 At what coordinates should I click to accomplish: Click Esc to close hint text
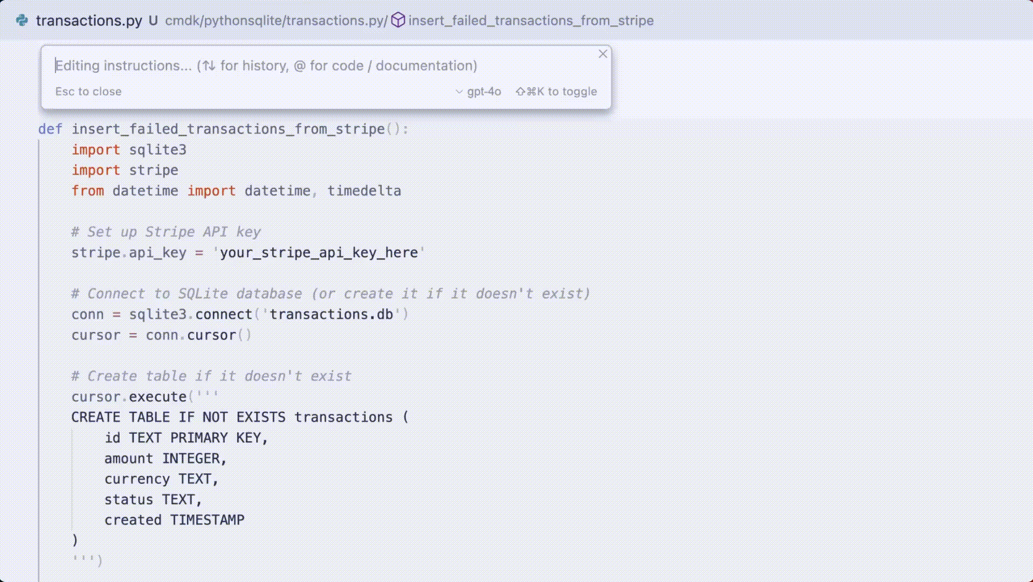pos(88,92)
